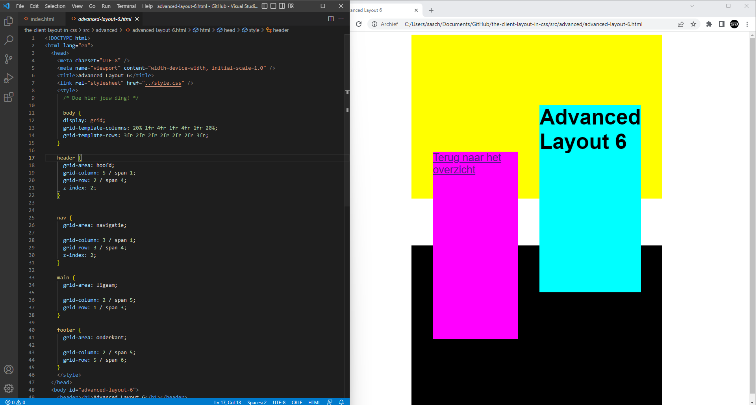Toggle VS Code primary side bar layout icon
Viewport: 756px width, 405px height.
(265, 6)
